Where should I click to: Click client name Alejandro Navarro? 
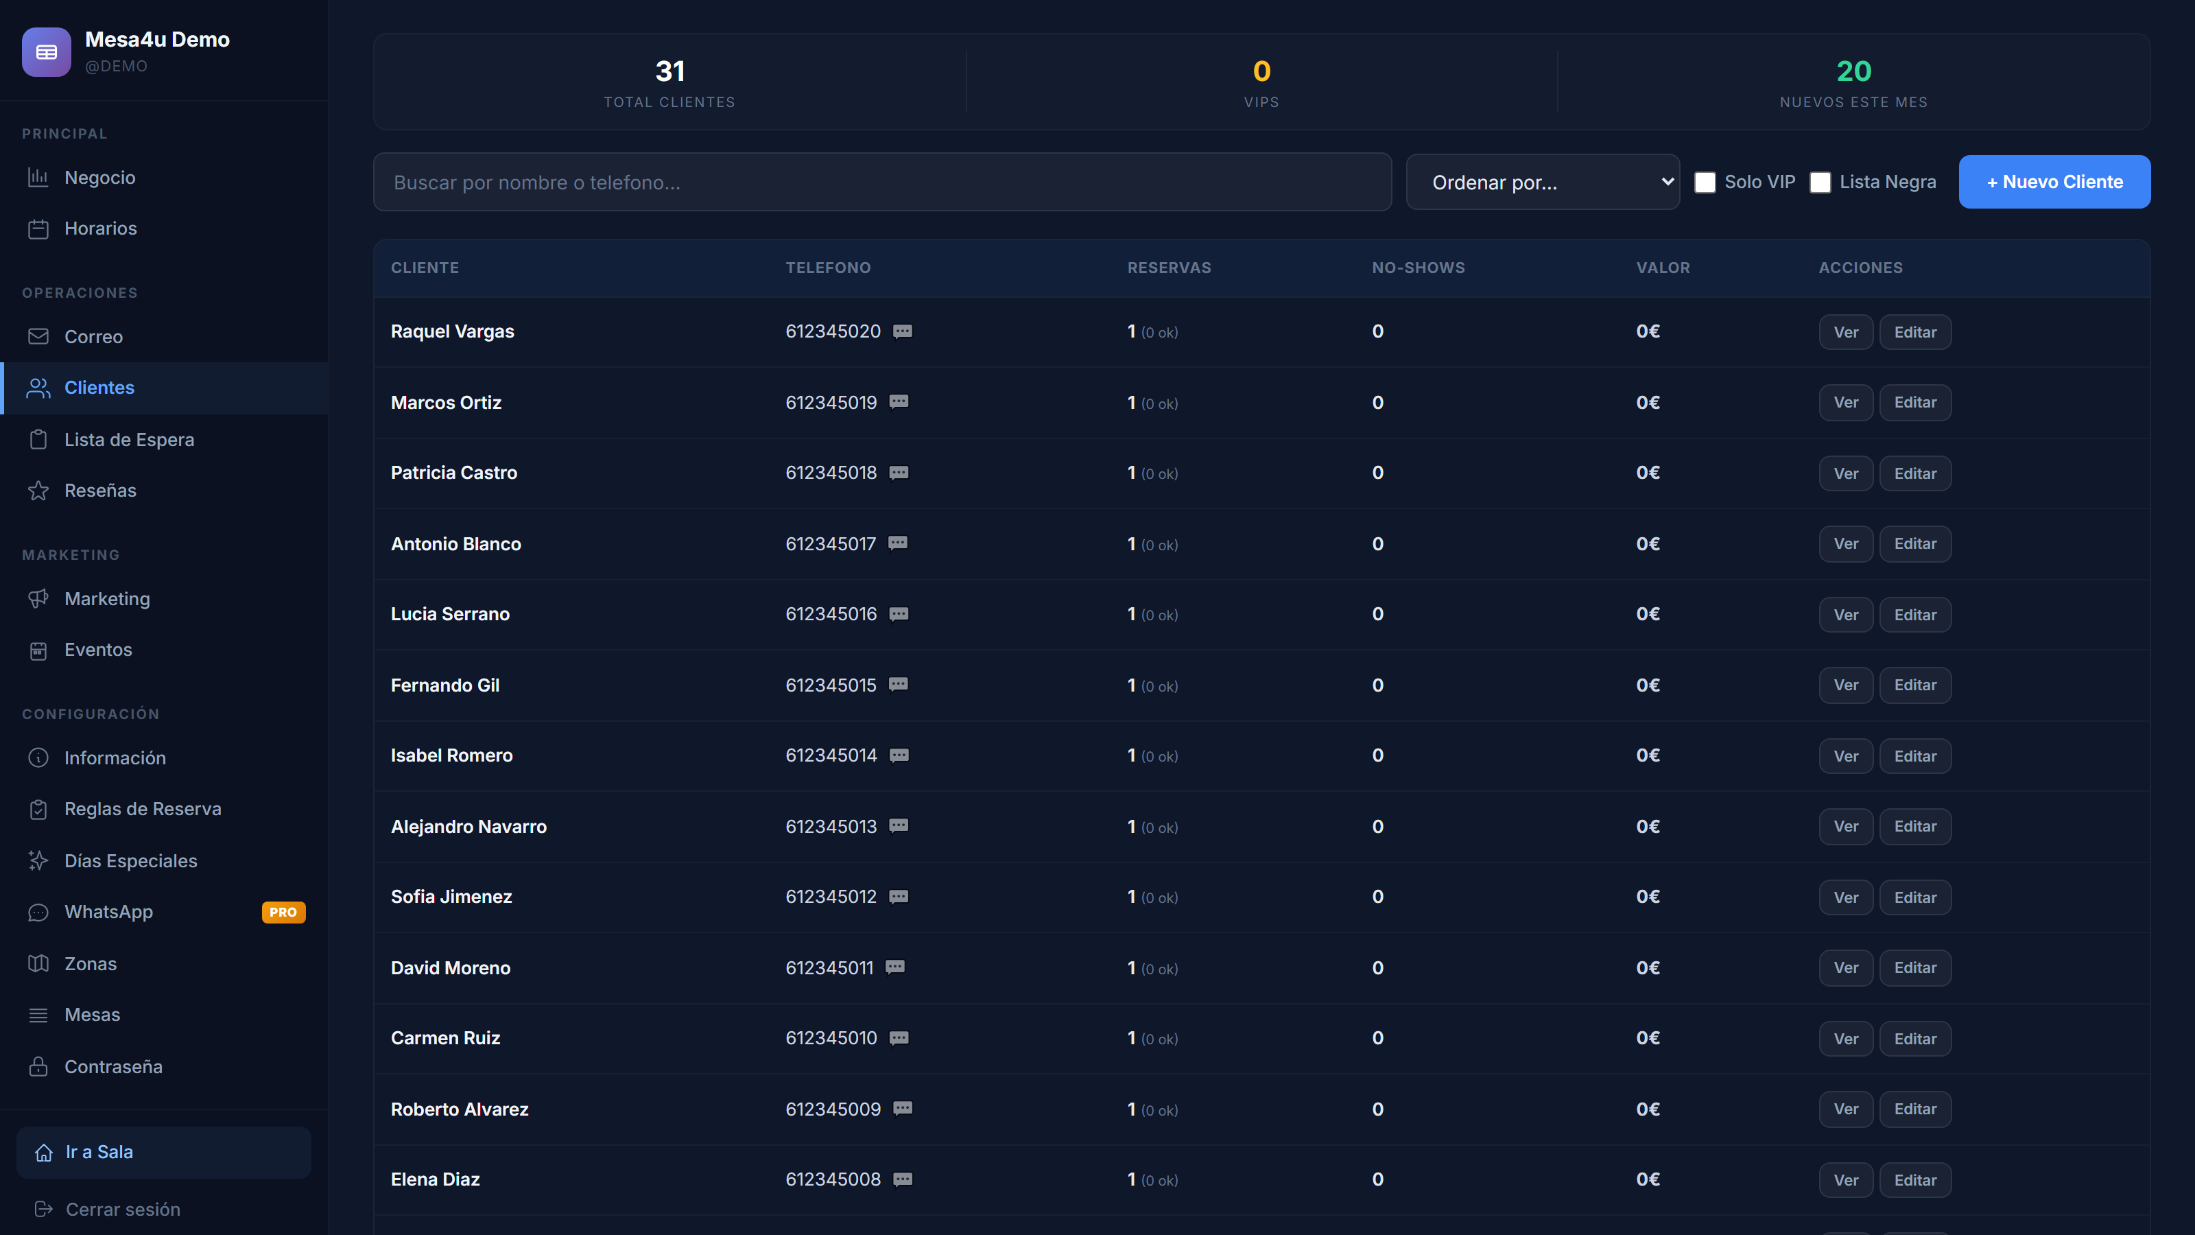point(468,827)
